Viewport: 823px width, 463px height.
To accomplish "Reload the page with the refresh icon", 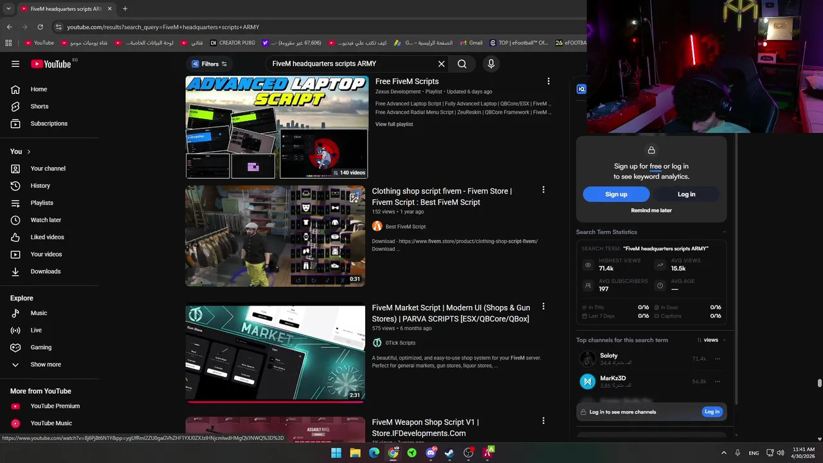I will click(x=40, y=27).
